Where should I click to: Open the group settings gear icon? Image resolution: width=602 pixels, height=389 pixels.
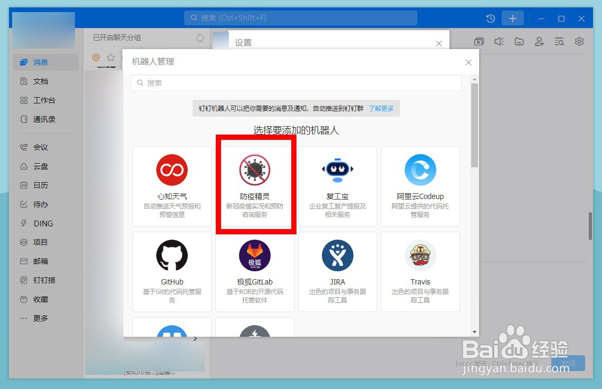pyautogui.click(x=579, y=42)
